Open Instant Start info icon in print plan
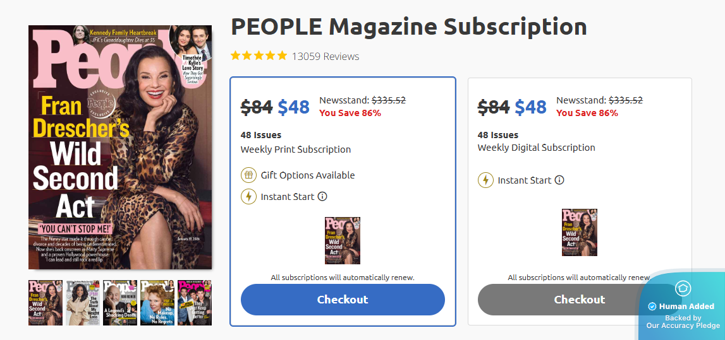Viewport: 725px width, 340px height. 322,197
